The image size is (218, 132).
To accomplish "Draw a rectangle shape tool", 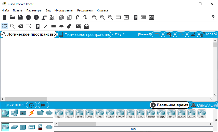I will (x=54, y=26).
